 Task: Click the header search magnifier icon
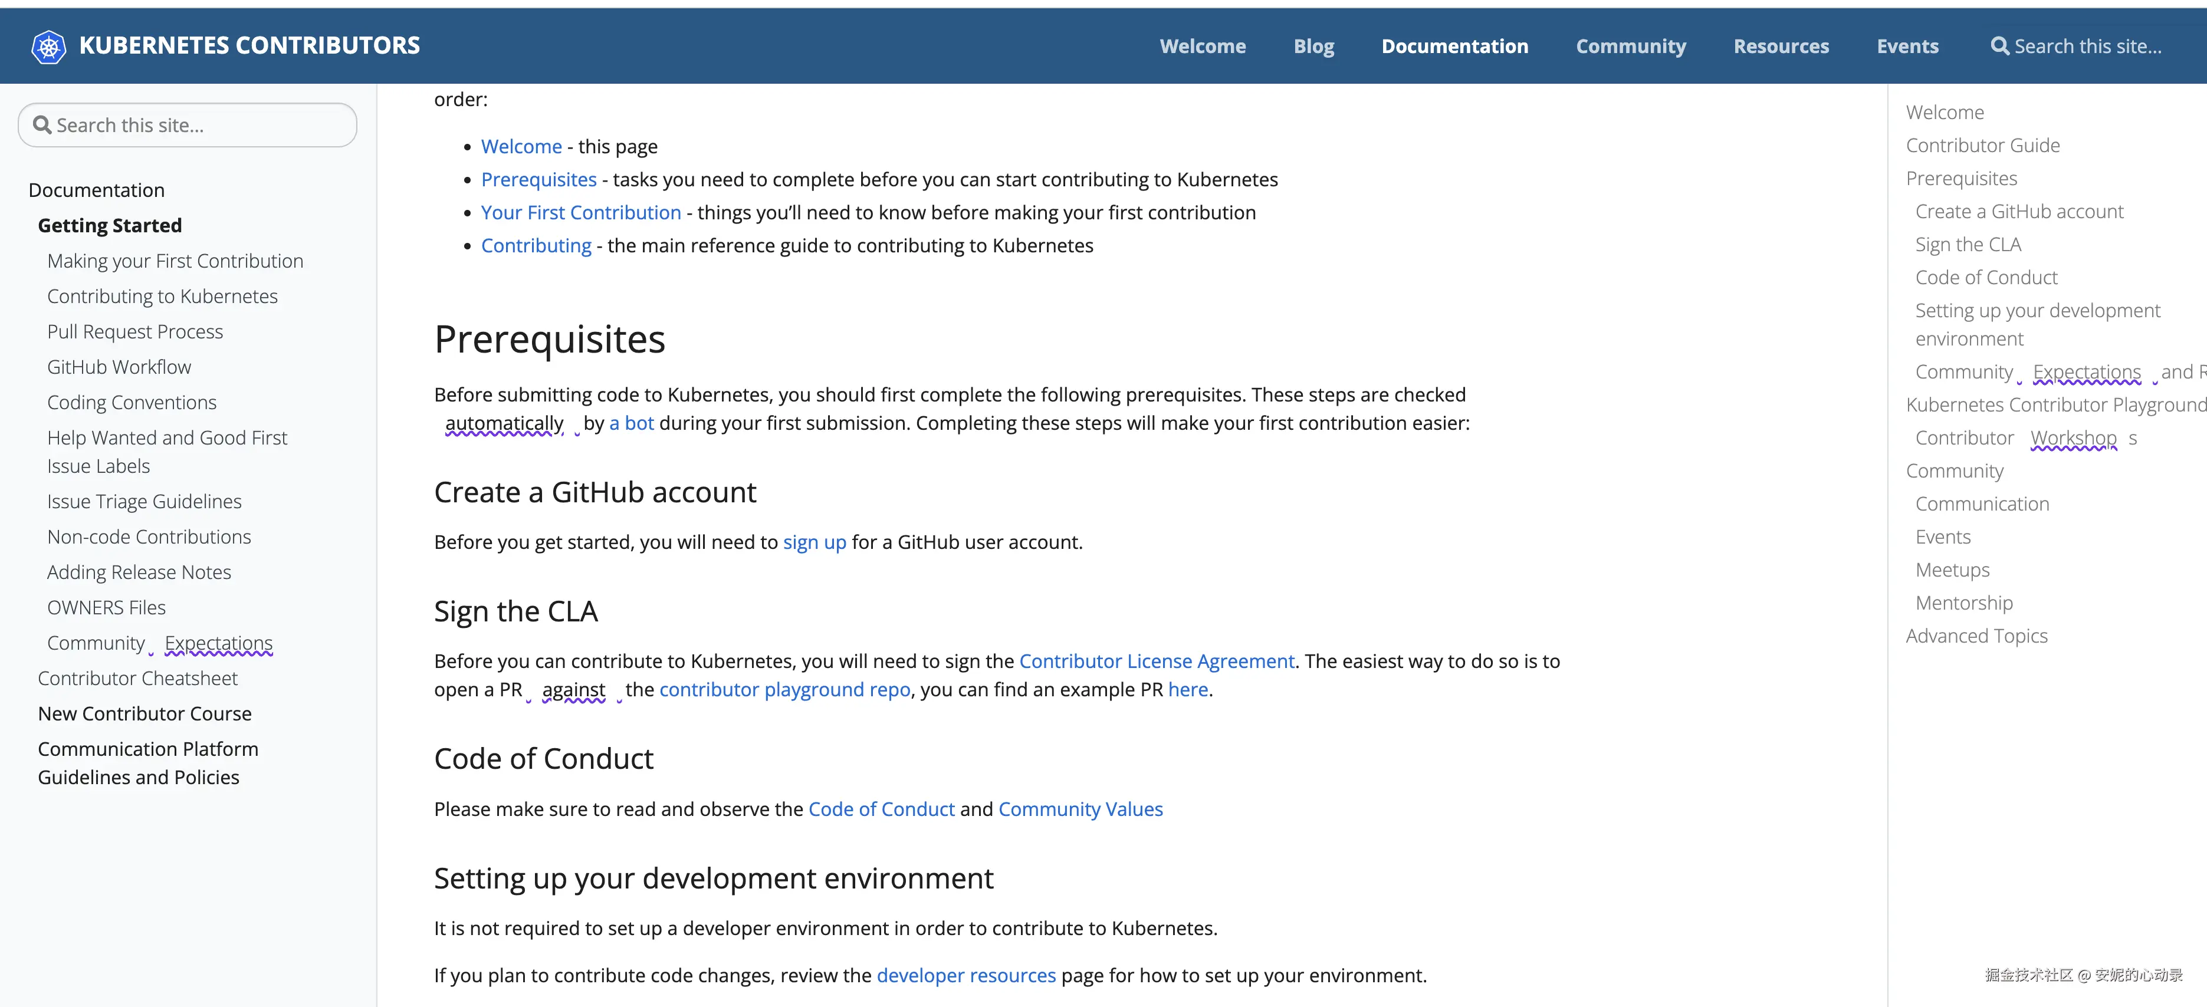coord(1999,46)
